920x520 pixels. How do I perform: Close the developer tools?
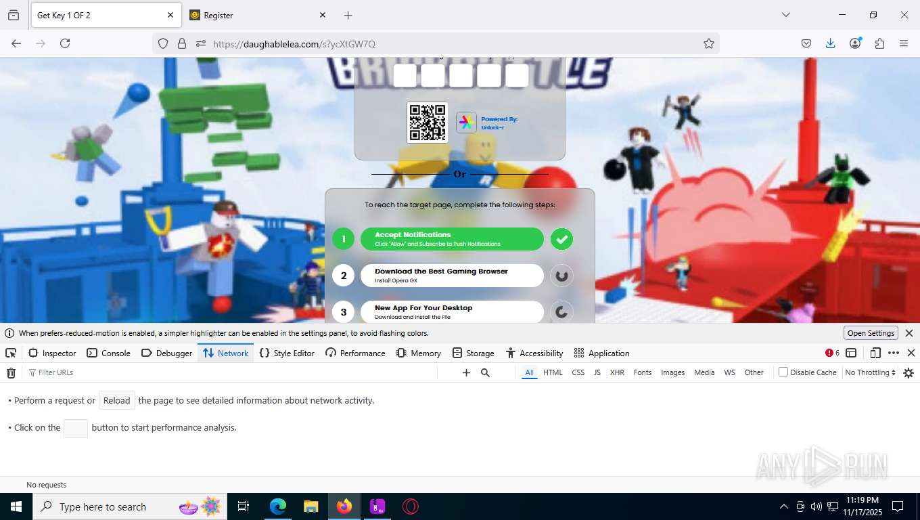[x=911, y=353]
